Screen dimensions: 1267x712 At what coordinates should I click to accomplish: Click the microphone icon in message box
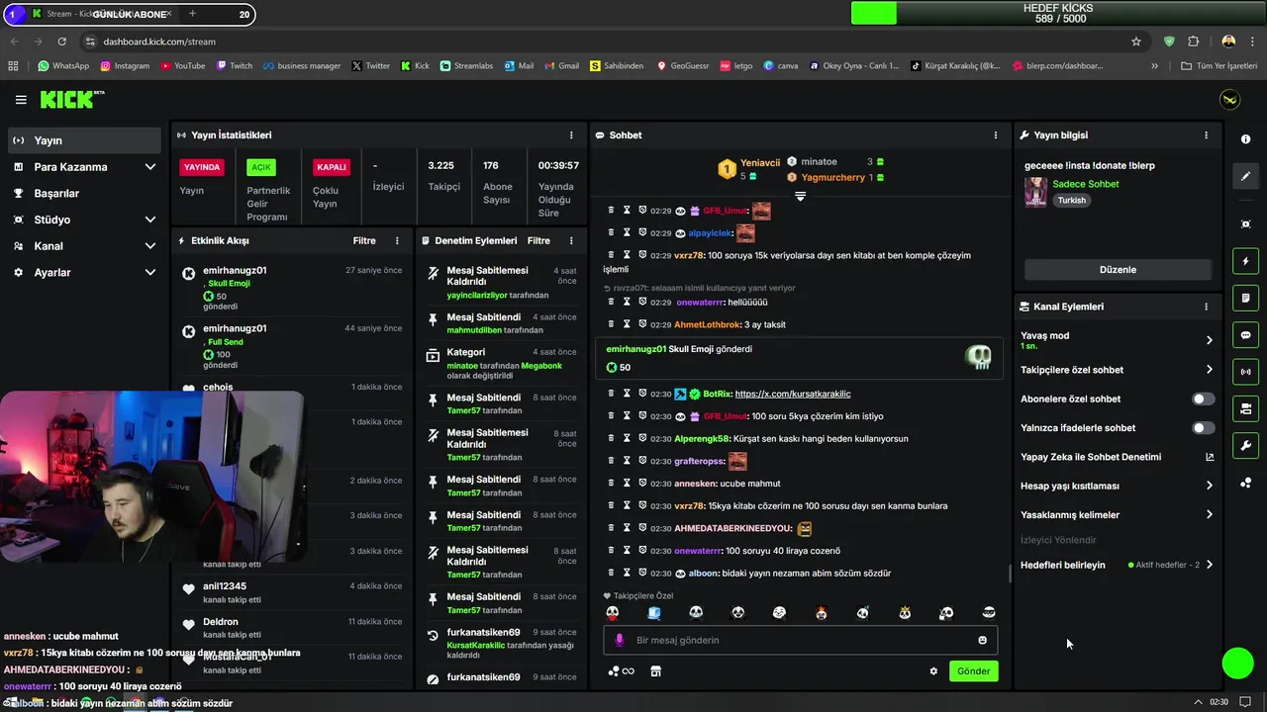620,640
